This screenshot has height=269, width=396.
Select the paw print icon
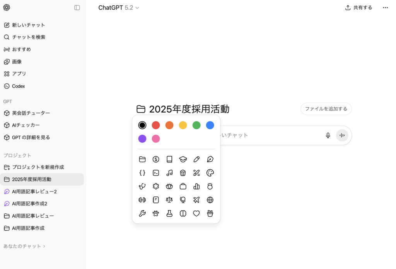point(156,213)
